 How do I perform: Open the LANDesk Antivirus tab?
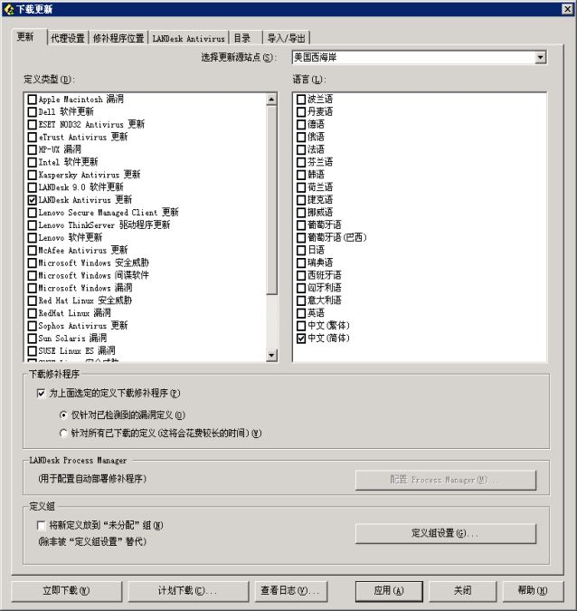pyautogui.click(x=188, y=38)
